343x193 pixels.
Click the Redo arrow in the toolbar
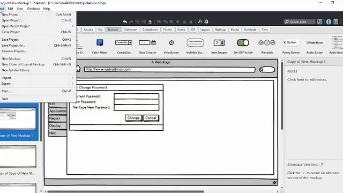tap(131, 21)
